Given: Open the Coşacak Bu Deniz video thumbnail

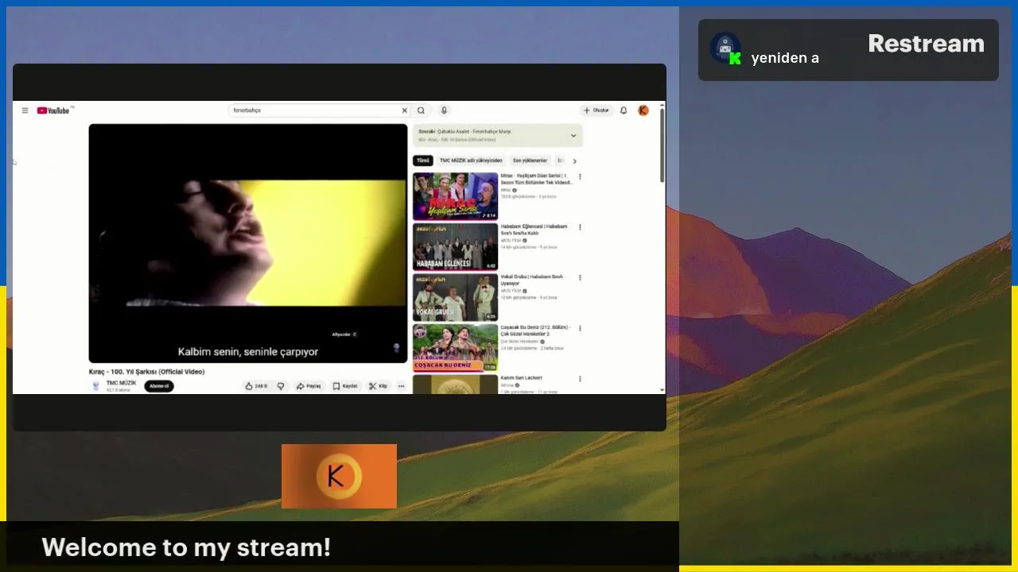Looking at the screenshot, I should [455, 348].
